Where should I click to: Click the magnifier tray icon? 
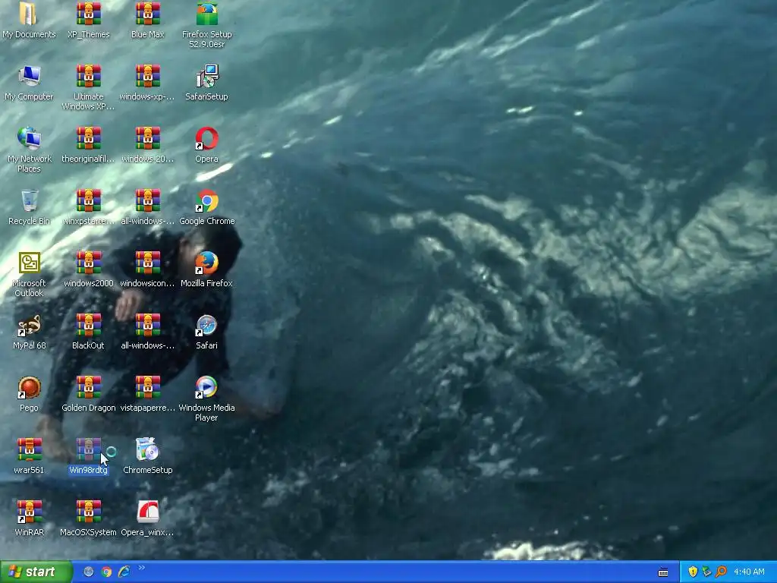click(721, 572)
